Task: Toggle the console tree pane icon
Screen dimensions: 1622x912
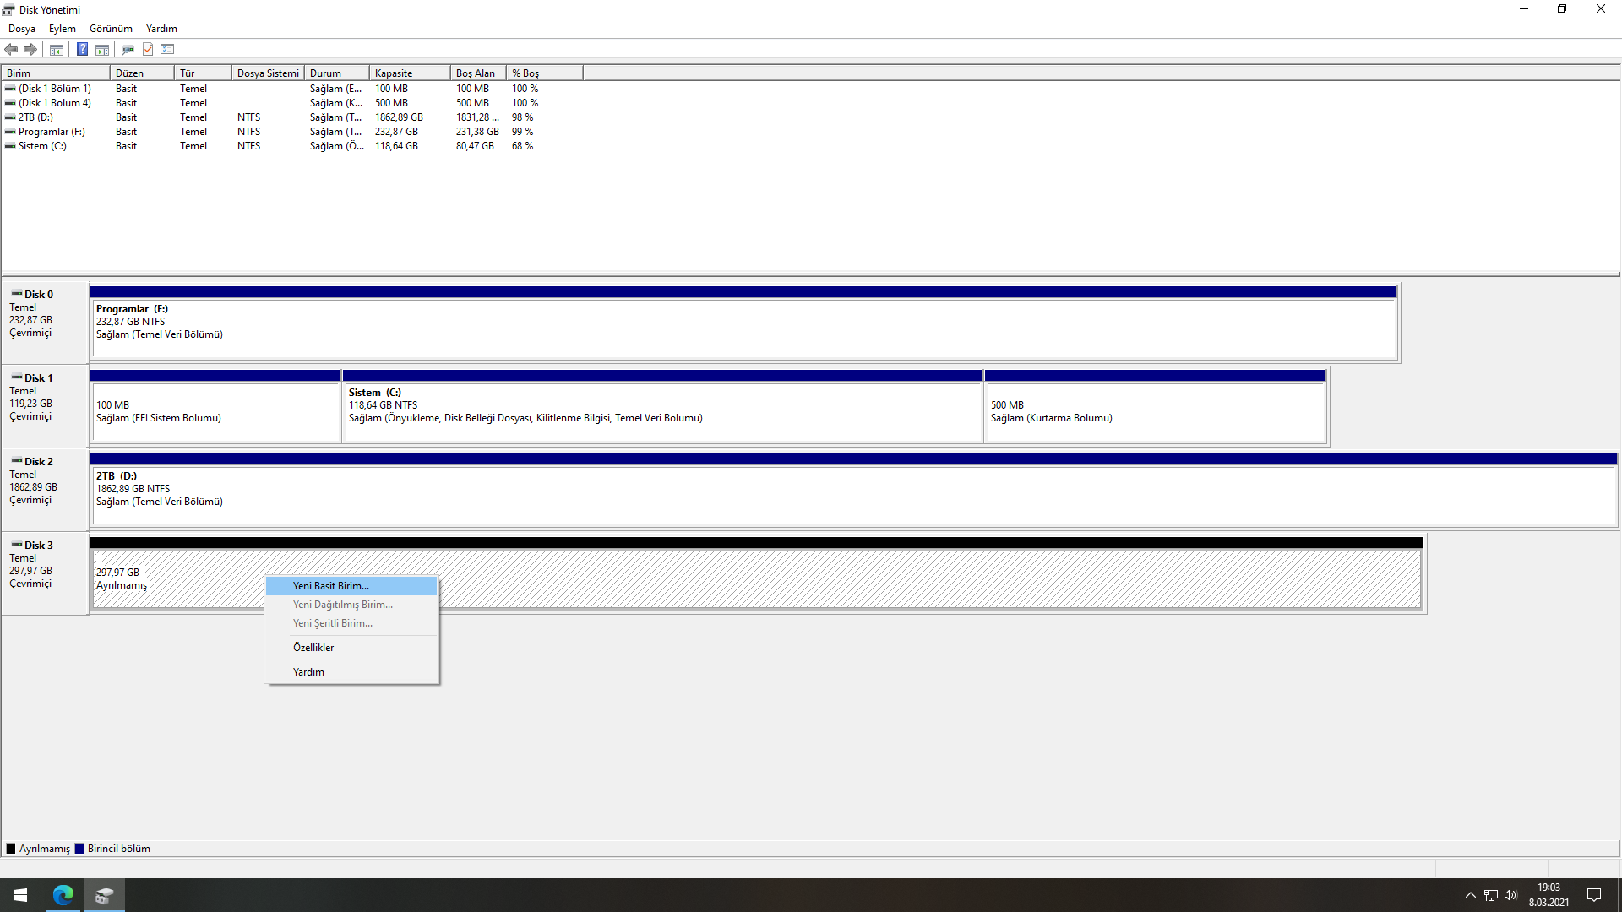Action: coord(57,50)
